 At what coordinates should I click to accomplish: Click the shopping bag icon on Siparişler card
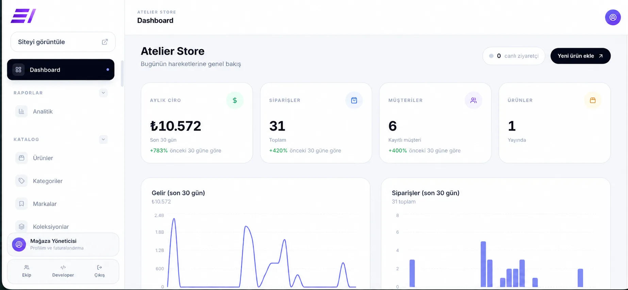point(354,100)
